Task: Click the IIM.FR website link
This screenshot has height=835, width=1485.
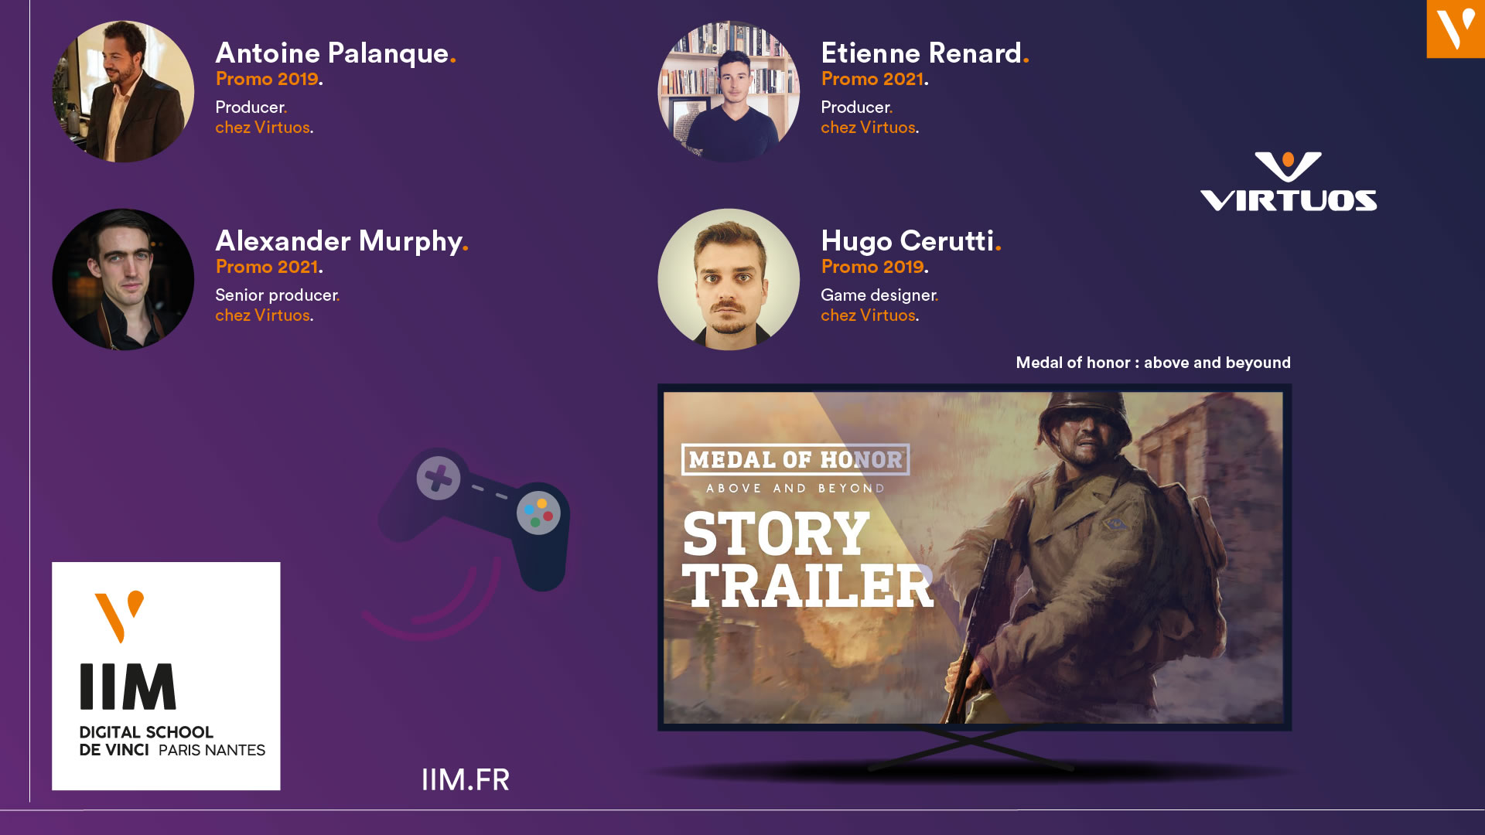Action: (x=465, y=779)
